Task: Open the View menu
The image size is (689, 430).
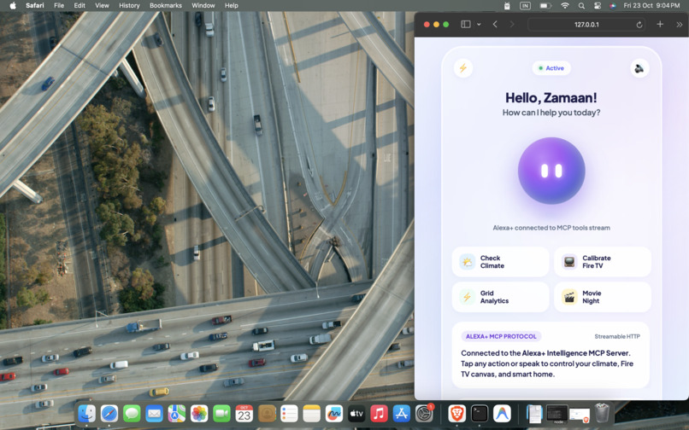Action: pyautogui.click(x=102, y=5)
